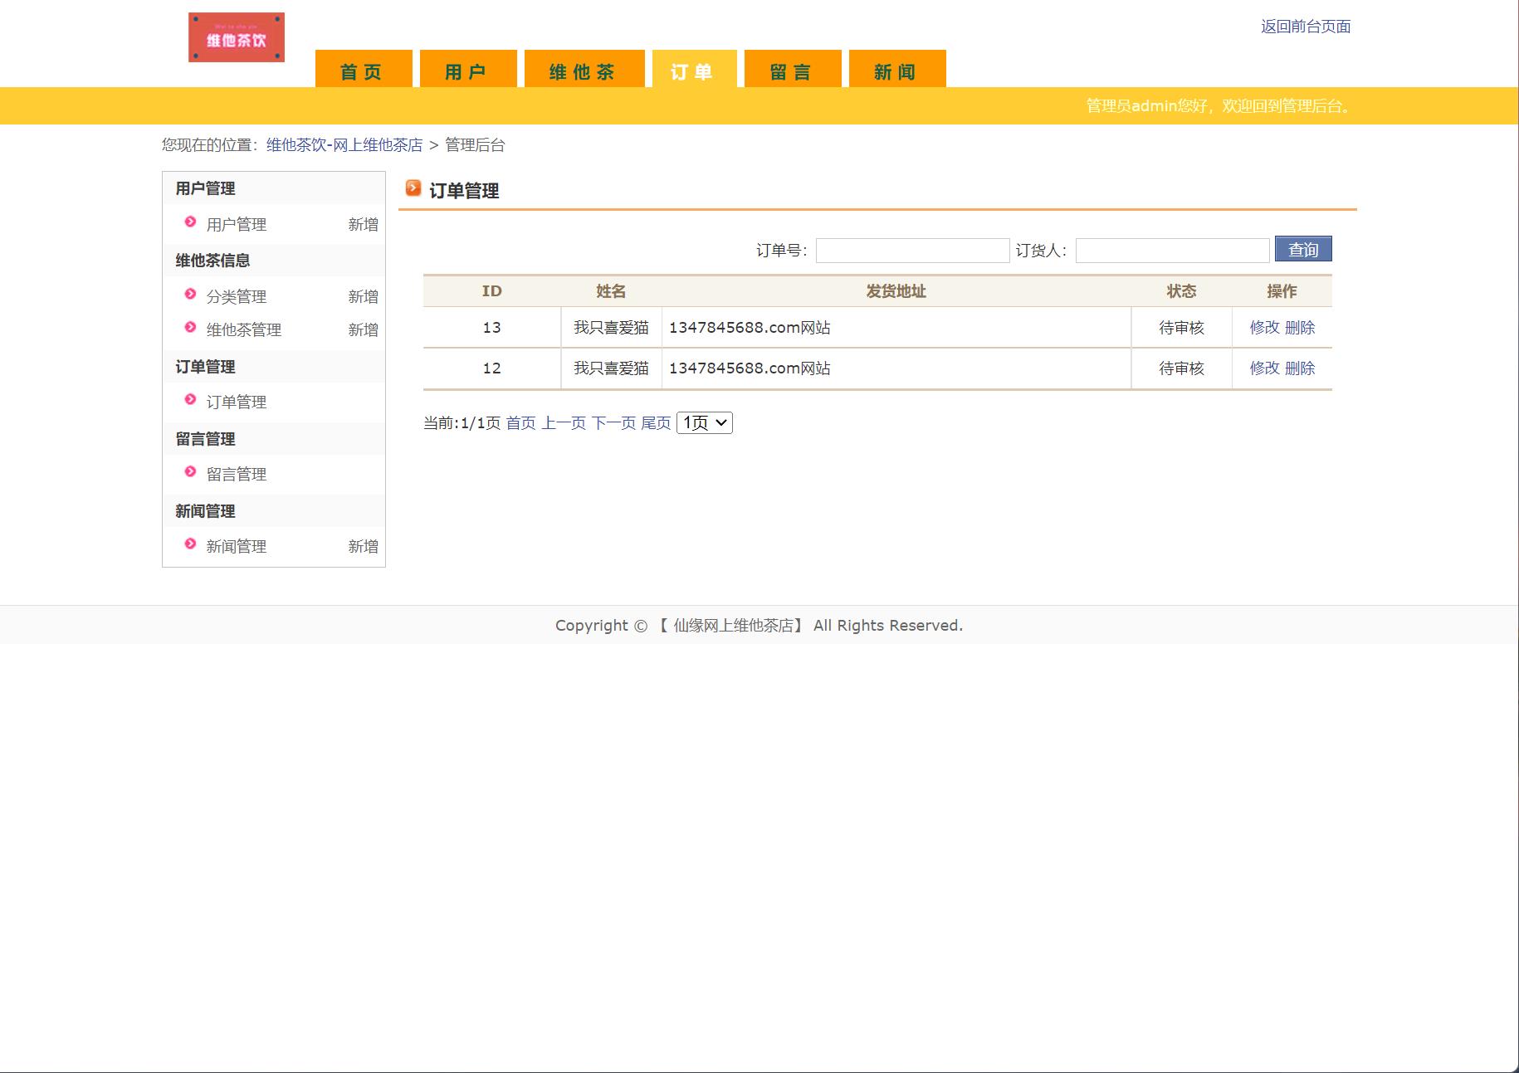The height and width of the screenshot is (1073, 1519).
Task: Click the 维他茶饮 logo image
Action: [x=235, y=36]
